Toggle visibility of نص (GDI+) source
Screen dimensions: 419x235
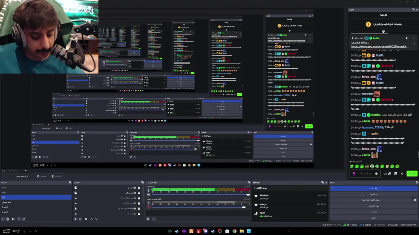click(x=135, y=203)
